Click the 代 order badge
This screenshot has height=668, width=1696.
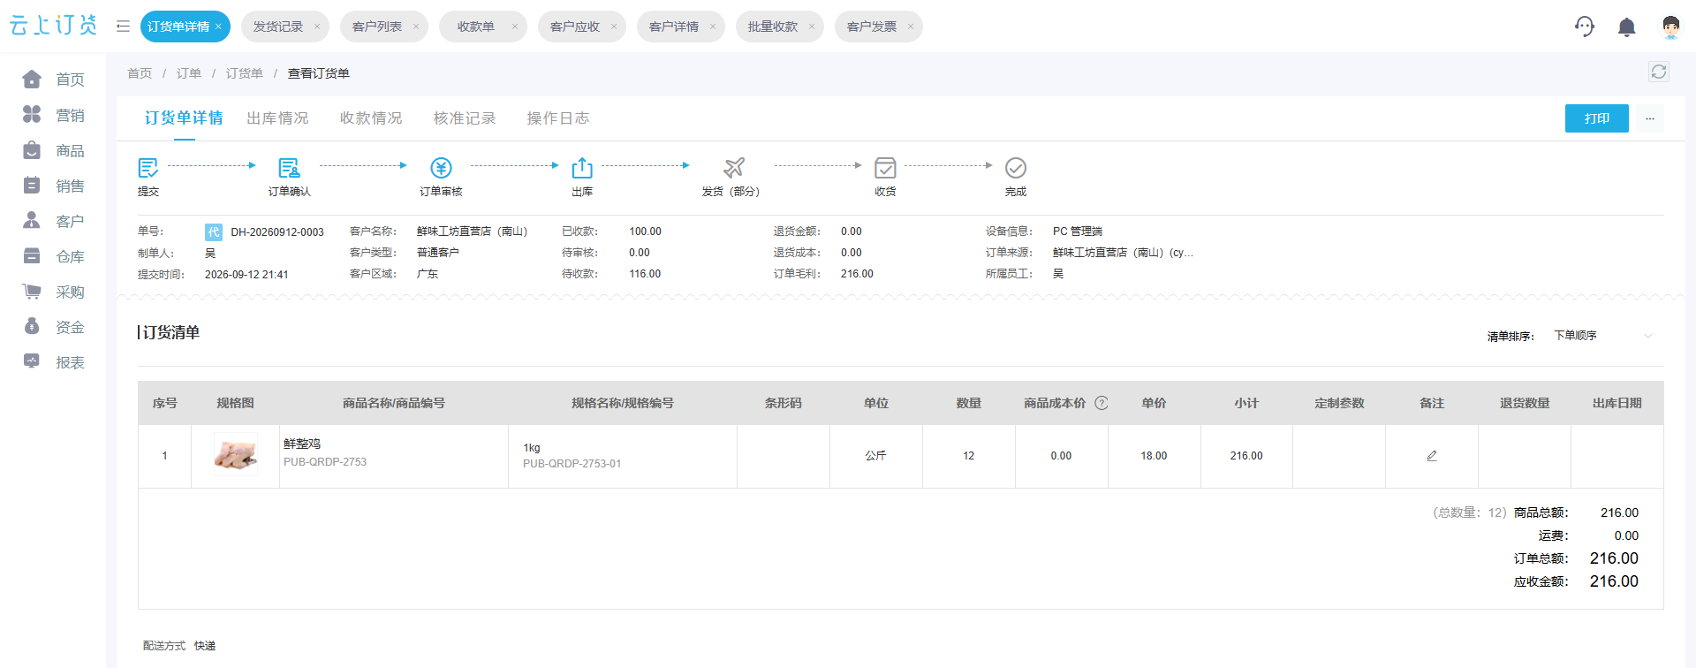click(214, 232)
